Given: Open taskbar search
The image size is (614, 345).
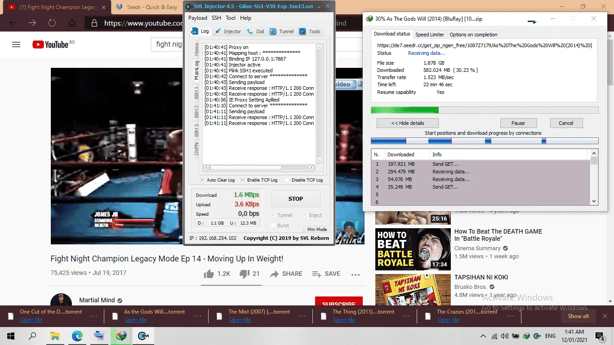Looking at the screenshot, I should [x=32, y=336].
